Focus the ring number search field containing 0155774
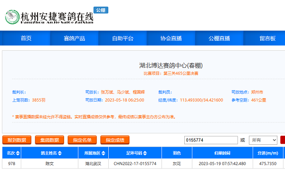285x196 pixels. [211, 140]
